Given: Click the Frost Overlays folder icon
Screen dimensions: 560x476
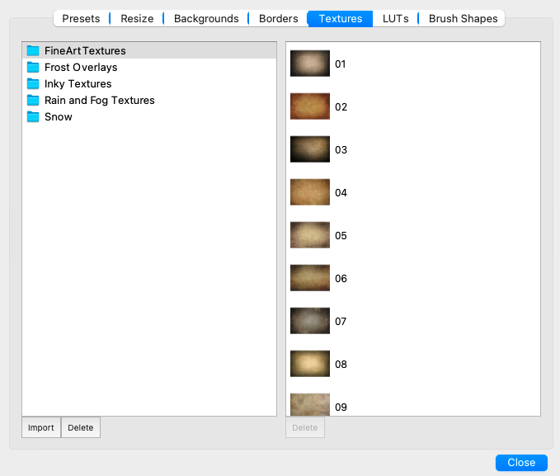Looking at the screenshot, I should (33, 68).
